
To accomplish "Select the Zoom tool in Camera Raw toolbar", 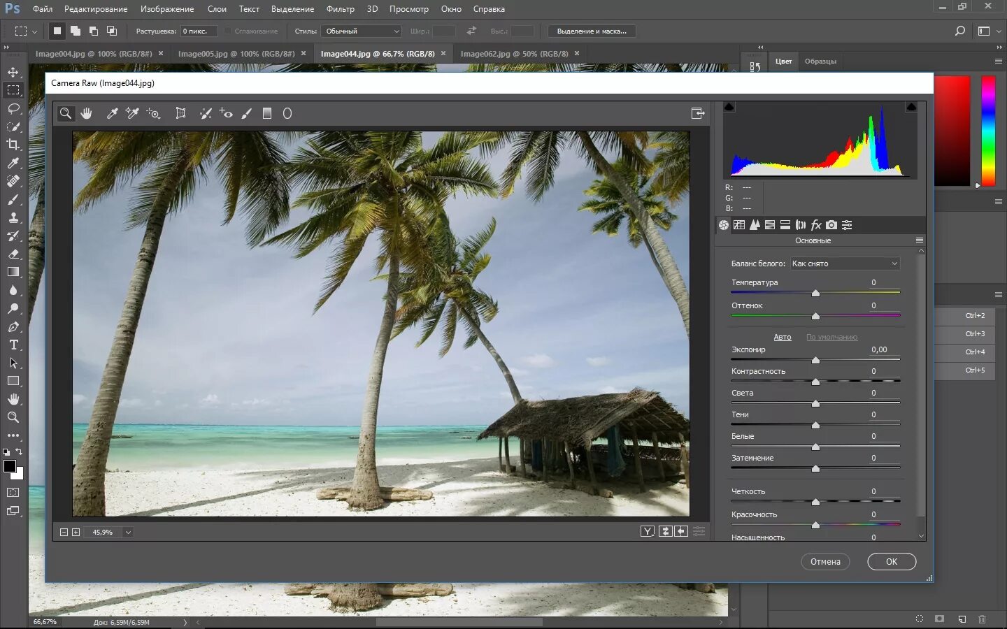I will click(x=66, y=113).
